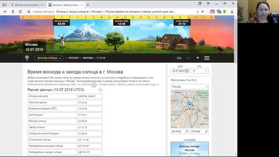Viewport: 279px width, 157px height.
Task: Click the 'восход солнца 03:59' timeline marker
Action: [x=61, y=23]
